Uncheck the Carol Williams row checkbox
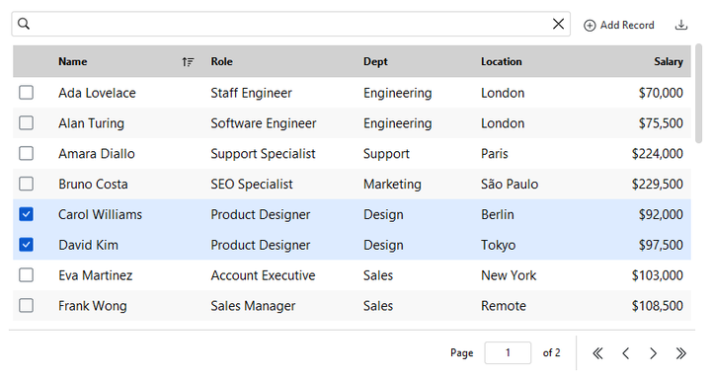 (27, 214)
